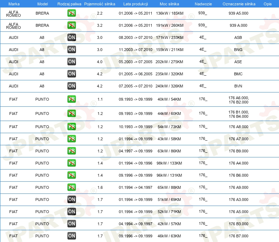Image resolution: width=279 pixels, height=242 pixels.
Task: Click production dates 01.1994 -> 04.1997
Action: pyautogui.click(x=136, y=187)
